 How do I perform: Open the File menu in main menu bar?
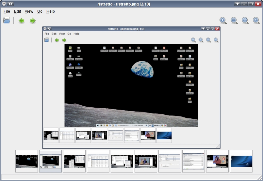coord(7,11)
